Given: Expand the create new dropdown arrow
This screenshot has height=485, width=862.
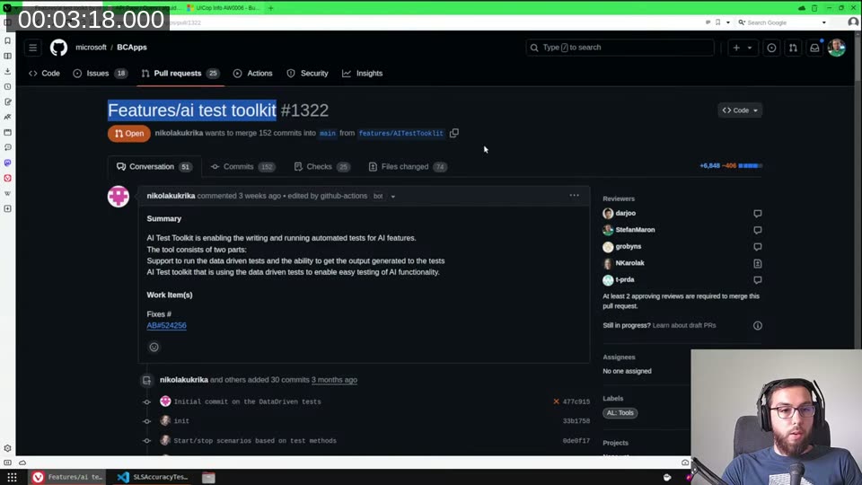Looking at the screenshot, I should point(749,48).
